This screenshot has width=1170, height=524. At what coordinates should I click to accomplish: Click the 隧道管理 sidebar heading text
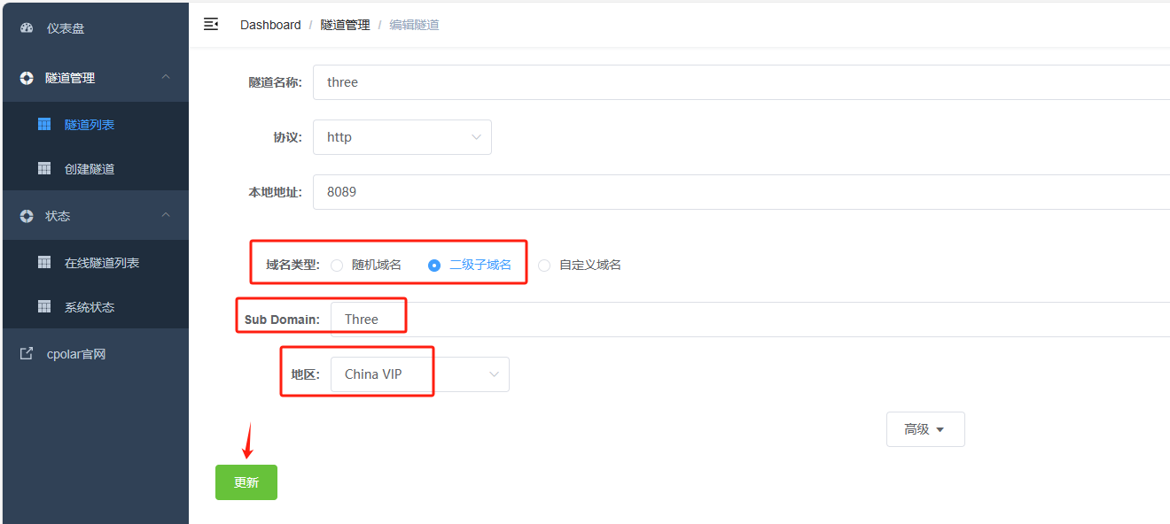coord(70,78)
